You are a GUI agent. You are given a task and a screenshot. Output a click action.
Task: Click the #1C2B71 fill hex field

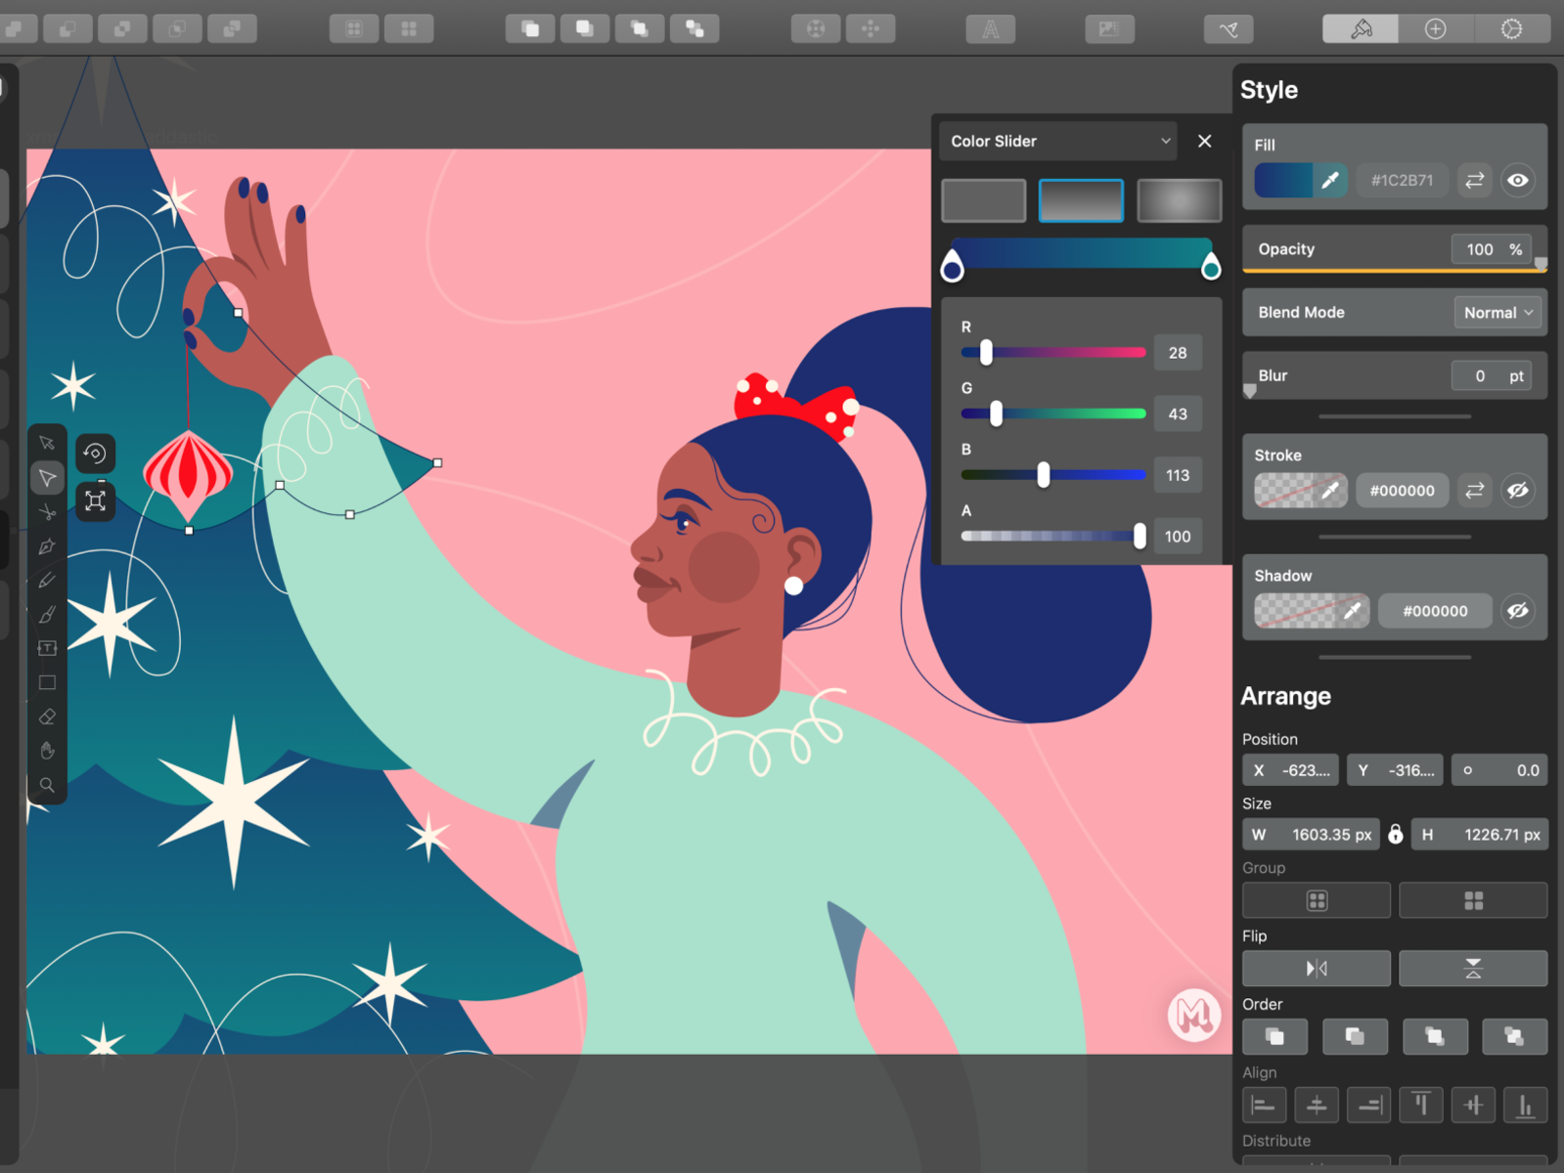[x=1402, y=180]
